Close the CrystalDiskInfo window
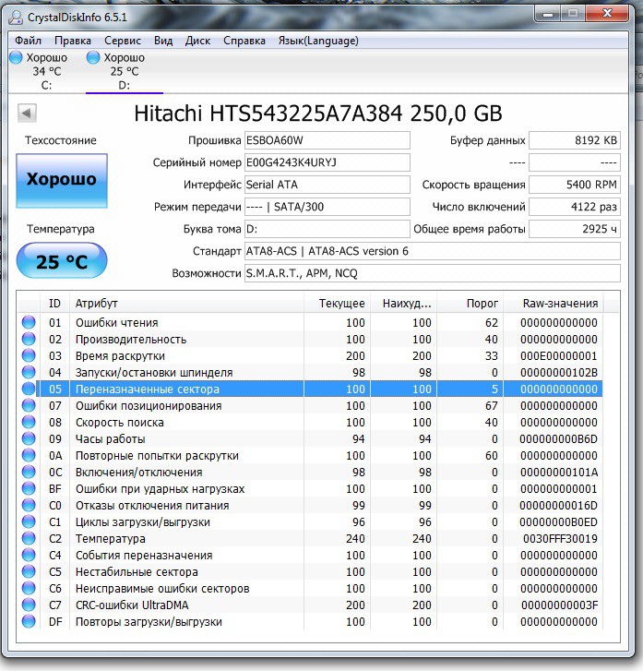Screen dimensions: 643x671 pos(607,14)
